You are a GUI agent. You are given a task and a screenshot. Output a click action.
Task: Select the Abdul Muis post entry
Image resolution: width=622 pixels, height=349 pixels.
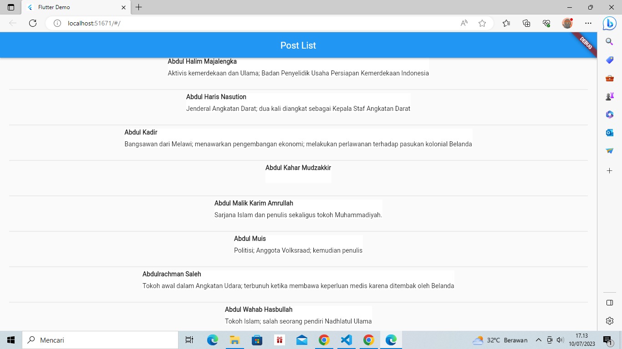click(x=298, y=244)
